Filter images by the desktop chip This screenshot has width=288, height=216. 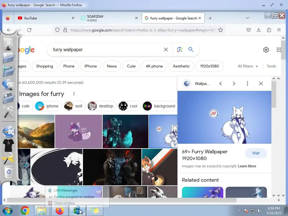102,106
